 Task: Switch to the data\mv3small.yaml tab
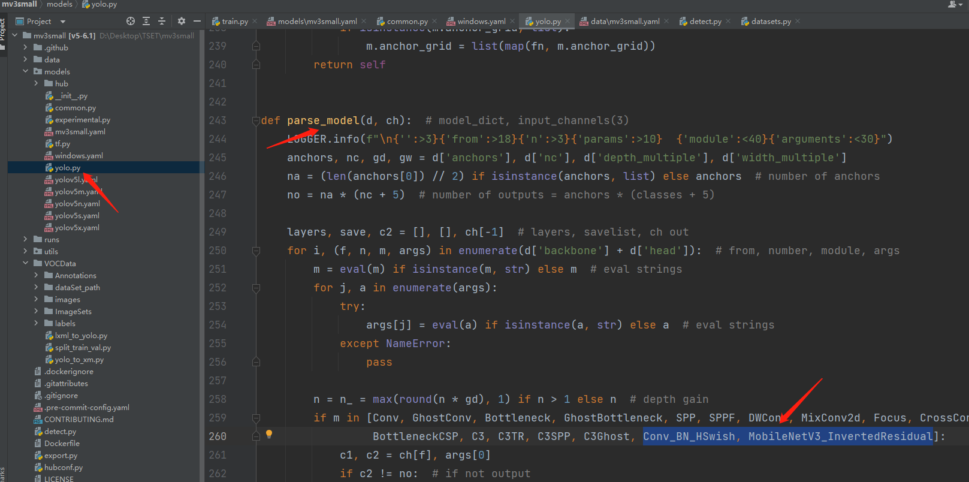click(x=625, y=21)
